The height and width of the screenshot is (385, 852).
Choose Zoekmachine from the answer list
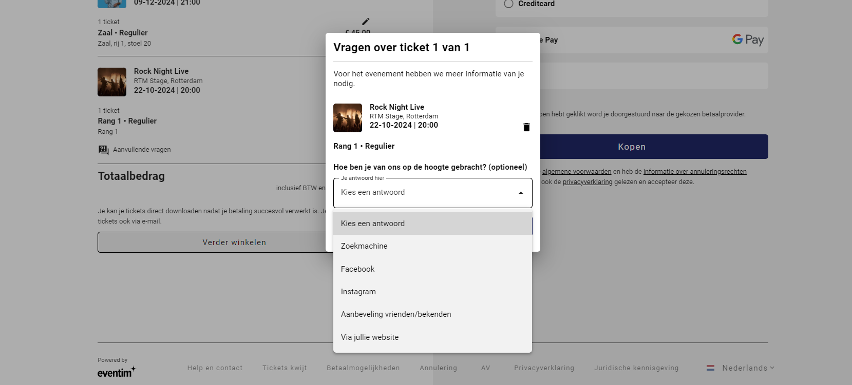(364, 246)
